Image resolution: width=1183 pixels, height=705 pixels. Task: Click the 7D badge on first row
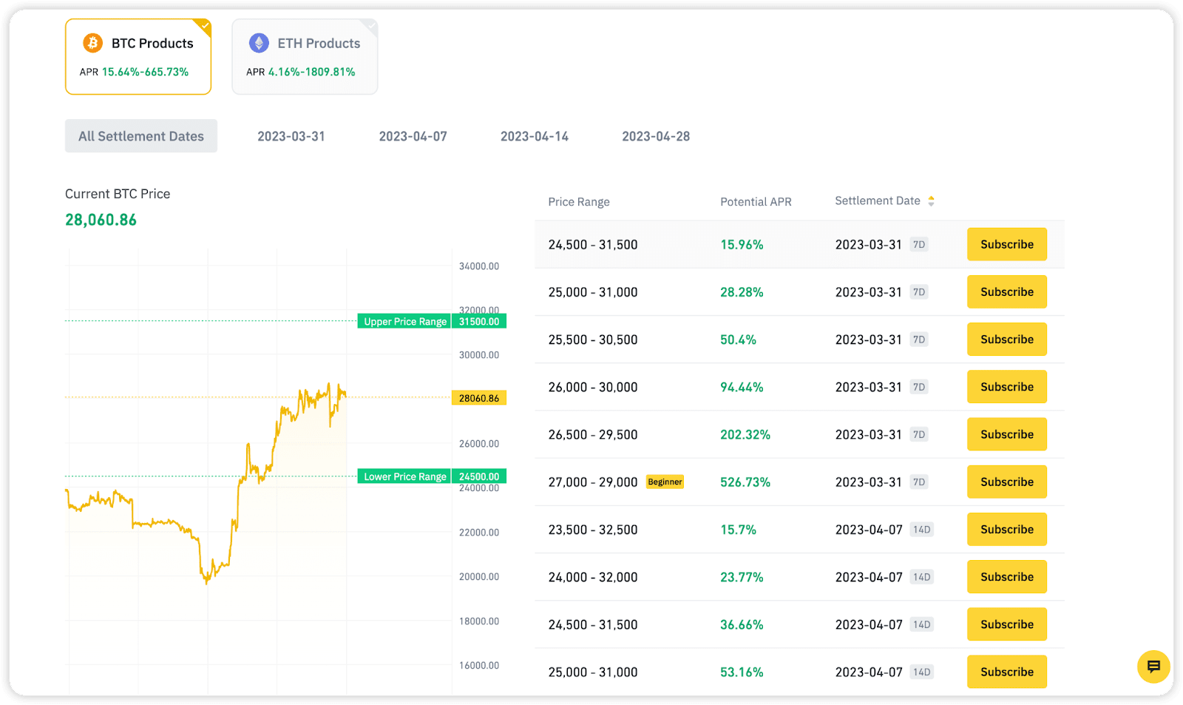919,245
